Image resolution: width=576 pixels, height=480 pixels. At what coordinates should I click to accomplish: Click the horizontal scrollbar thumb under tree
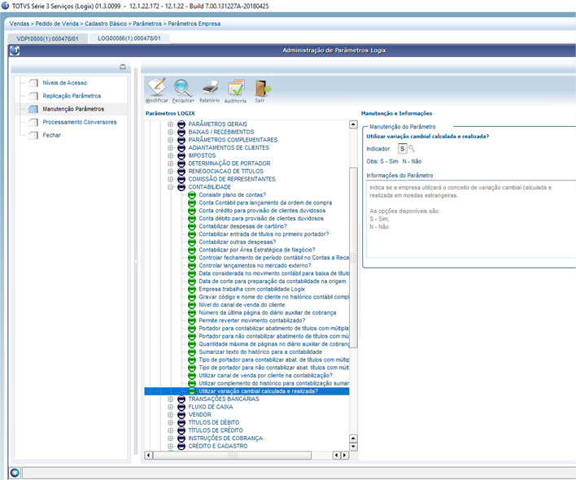[232, 456]
